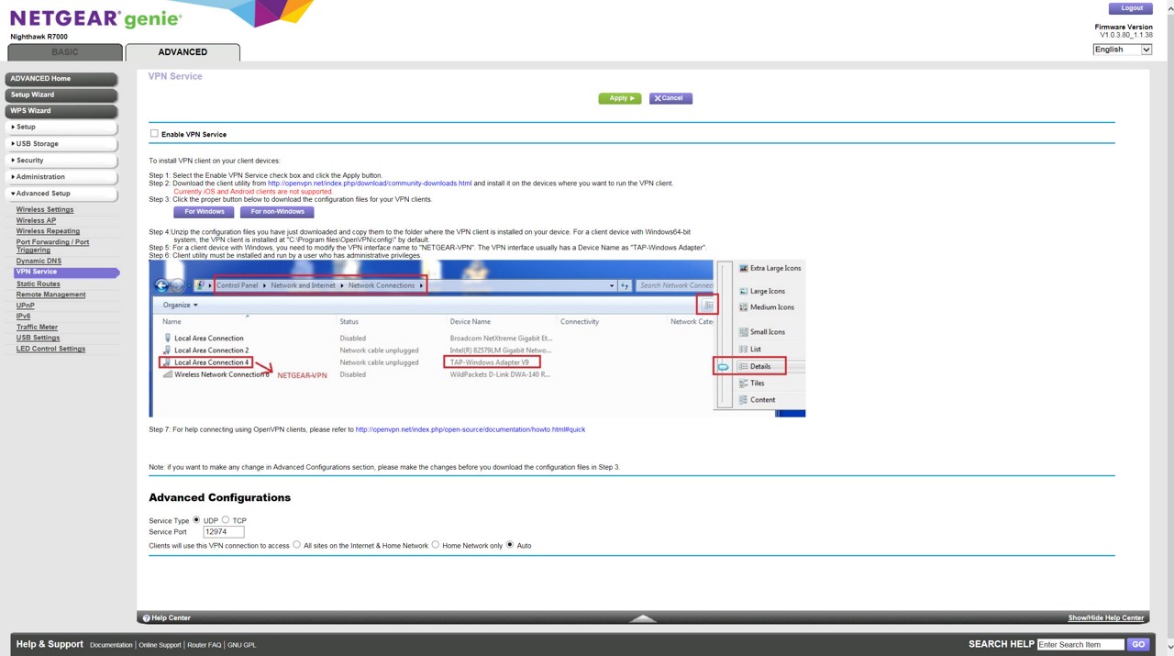Open LED Control Settings link
This screenshot has width=1174, height=656.
[x=50, y=349]
